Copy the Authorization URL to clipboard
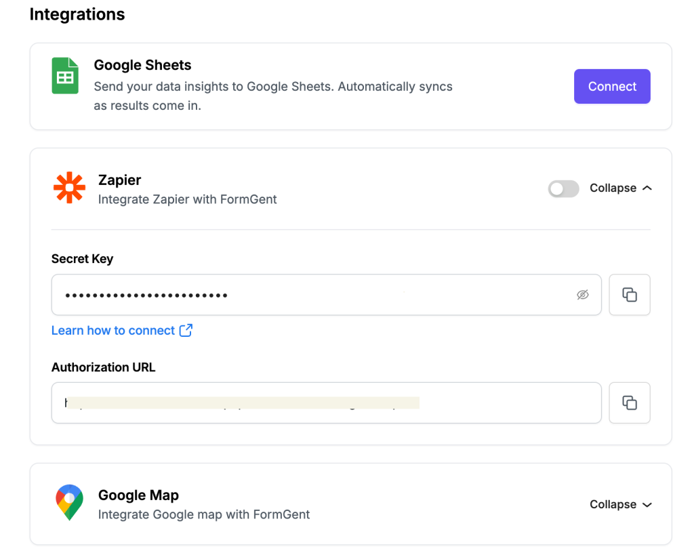The image size is (694, 553). (x=630, y=403)
